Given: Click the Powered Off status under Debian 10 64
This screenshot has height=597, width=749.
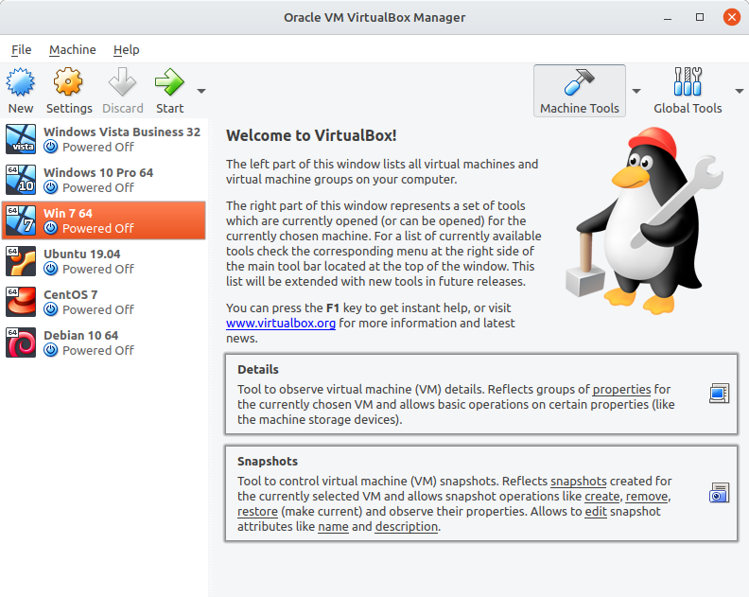Looking at the screenshot, I should coord(98,350).
